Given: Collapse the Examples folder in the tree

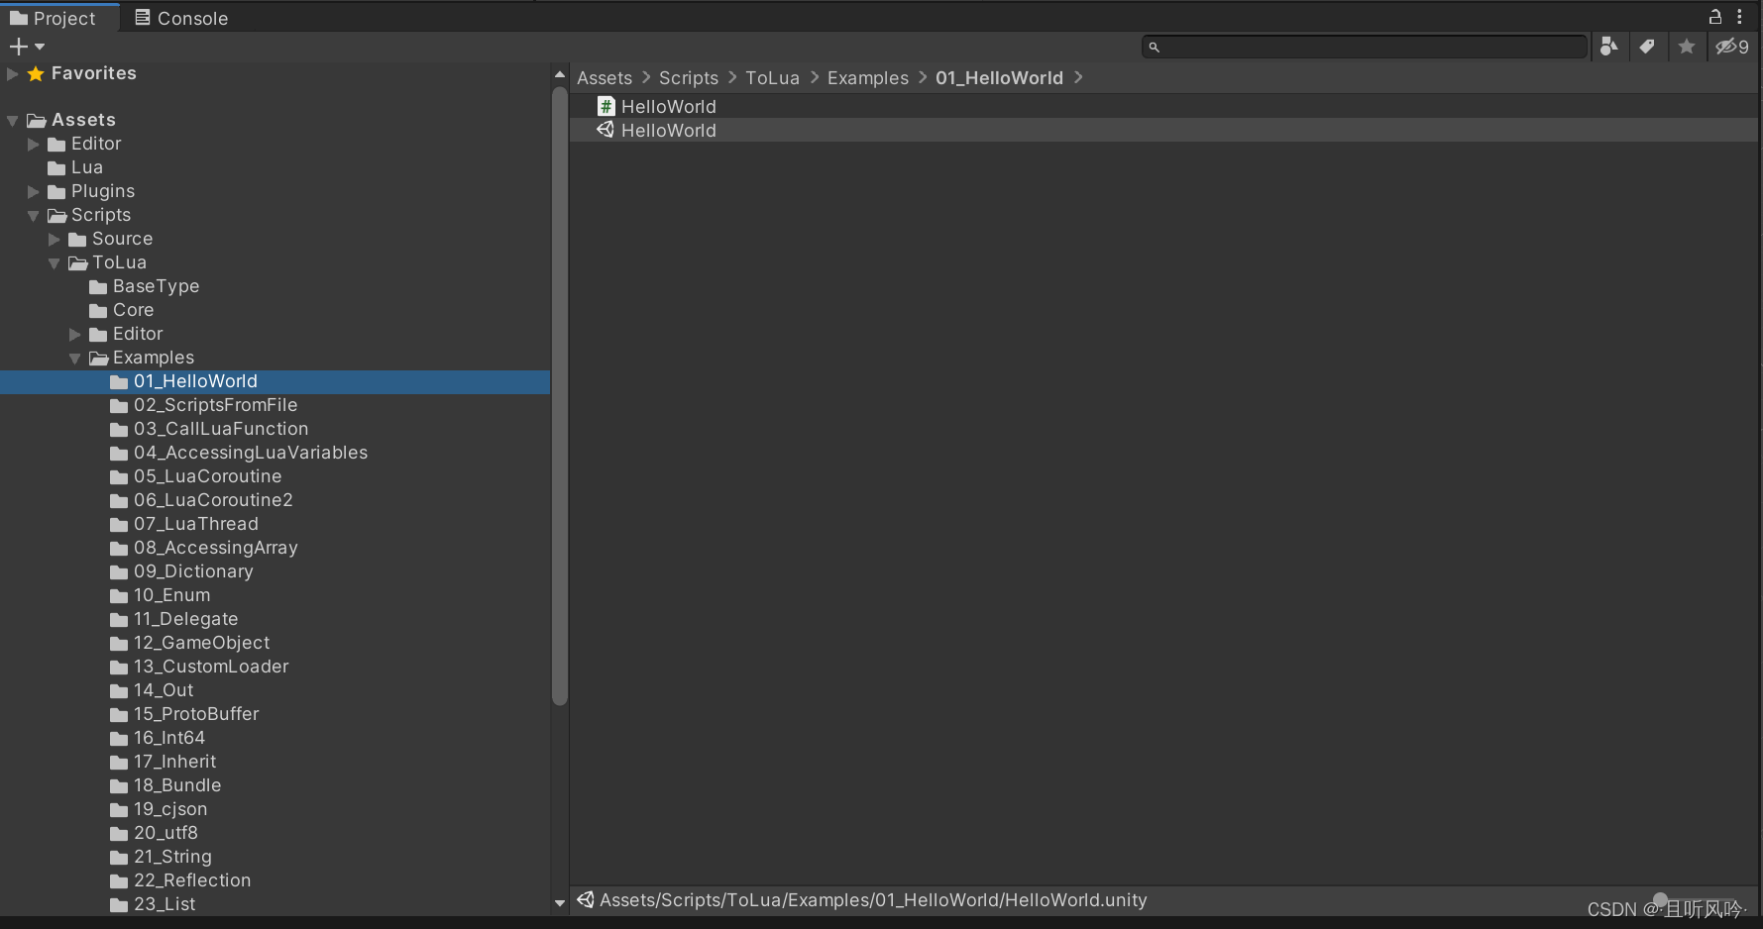Looking at the screenshot, I should coord(74,358).
